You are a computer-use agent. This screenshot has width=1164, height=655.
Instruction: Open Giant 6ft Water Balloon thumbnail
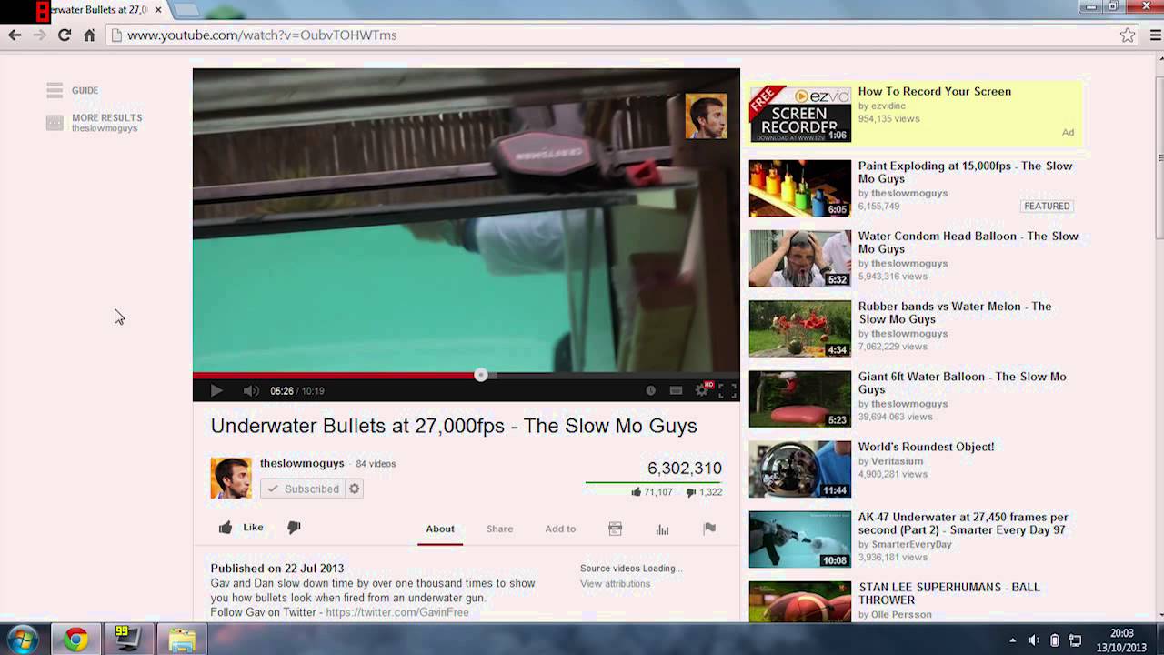[800, 398]
